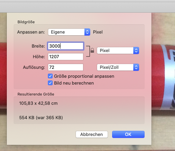Click the proportional lock icon
The height and width of the screenshot is (151, 175).
click(x=92, y=50)
